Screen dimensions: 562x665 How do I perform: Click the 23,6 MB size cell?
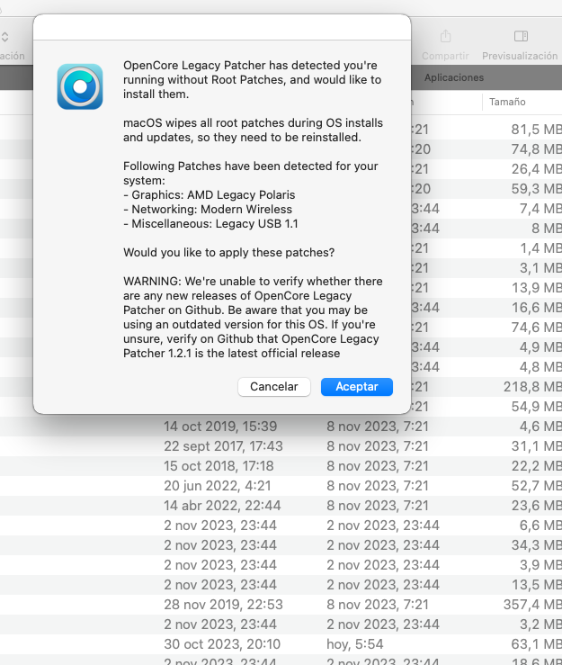point(537,506)
